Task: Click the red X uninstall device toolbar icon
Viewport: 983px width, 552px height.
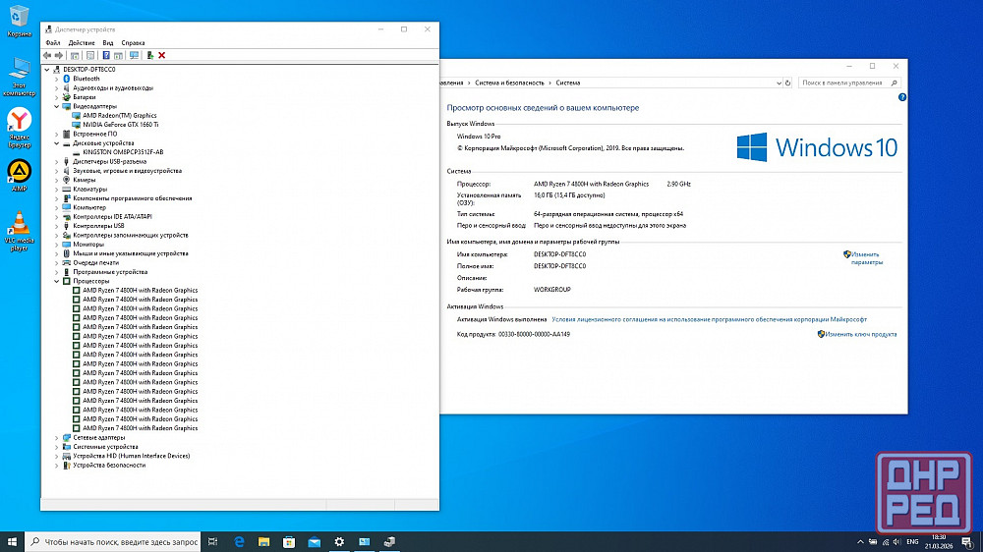Action: [x=161, y=56]
